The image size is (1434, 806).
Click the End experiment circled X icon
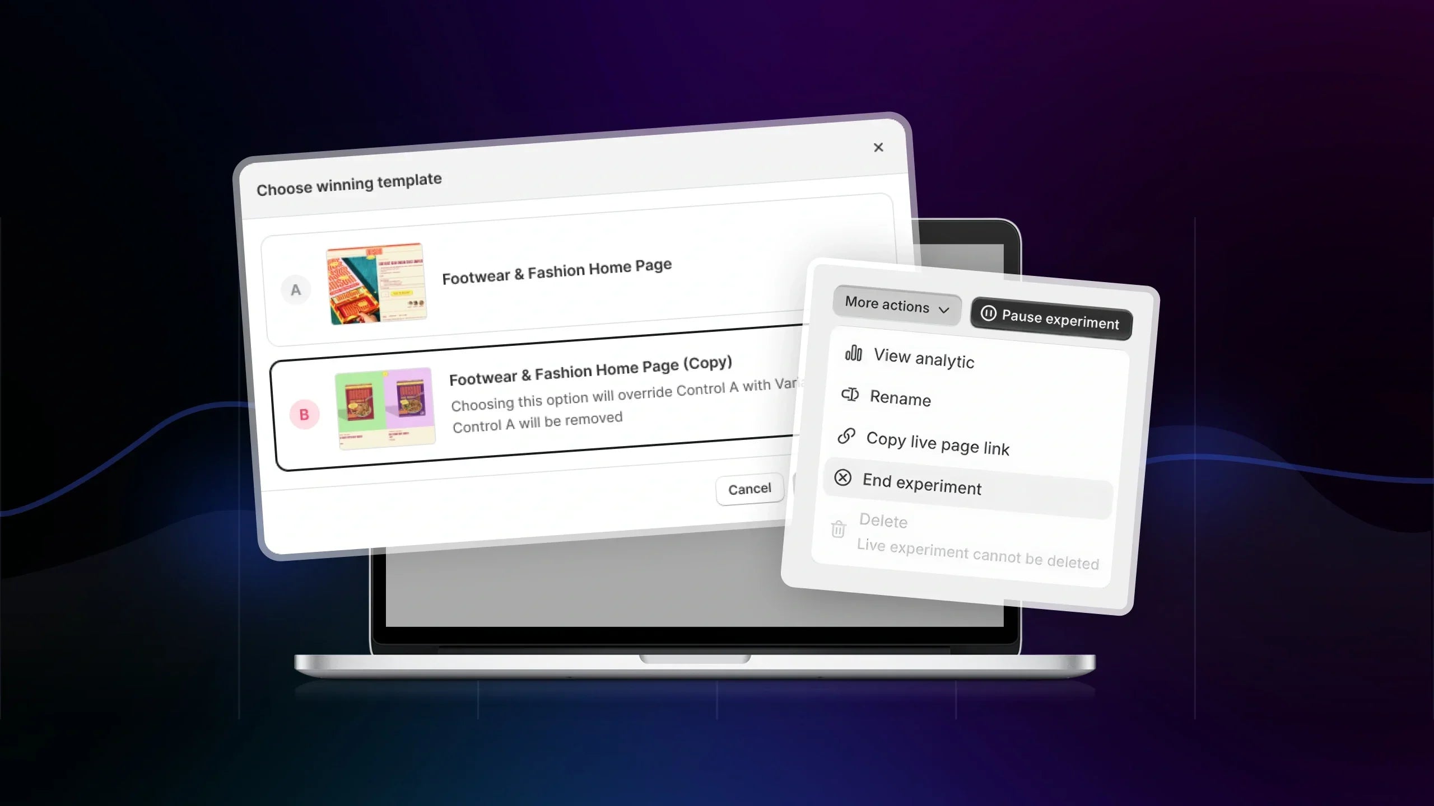coord(842,477)
